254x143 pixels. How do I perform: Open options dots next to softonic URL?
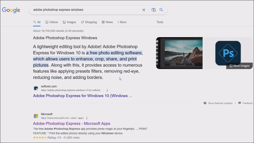[x=107, y=90]
